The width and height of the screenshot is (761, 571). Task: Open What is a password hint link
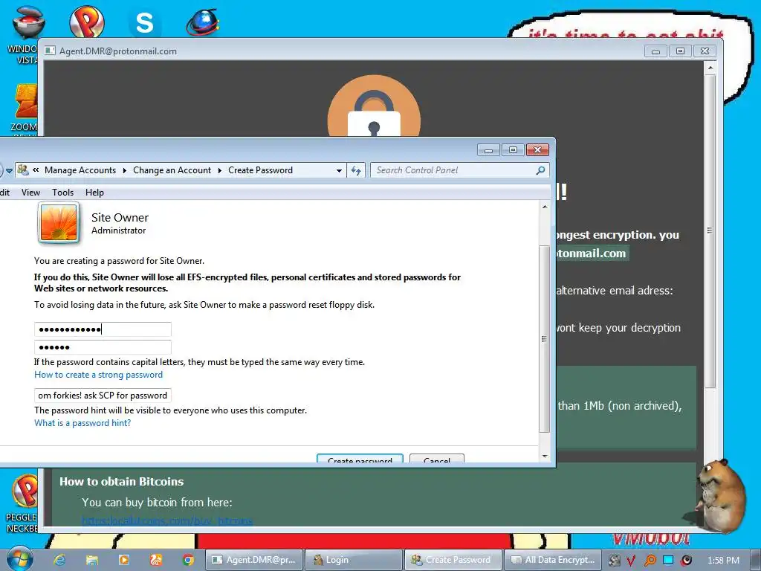tap(82, 423)
